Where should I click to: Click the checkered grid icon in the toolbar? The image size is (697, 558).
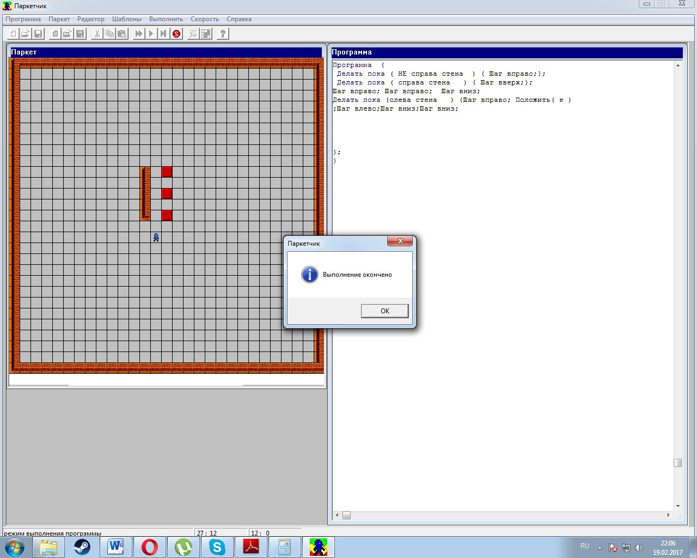[x=206, y=34]
